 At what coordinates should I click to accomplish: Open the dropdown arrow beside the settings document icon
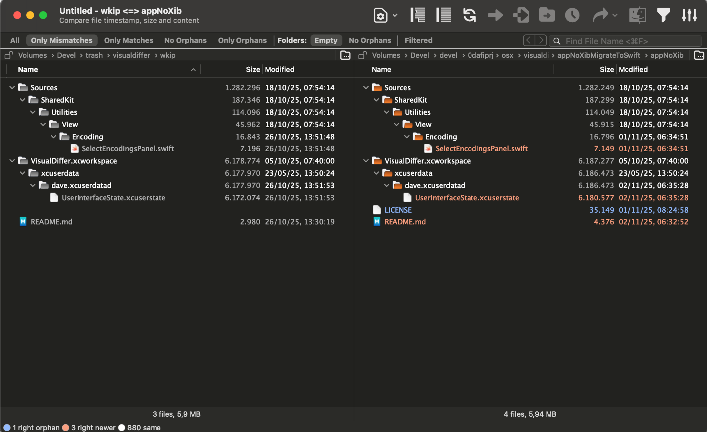[x=395, y=15]
